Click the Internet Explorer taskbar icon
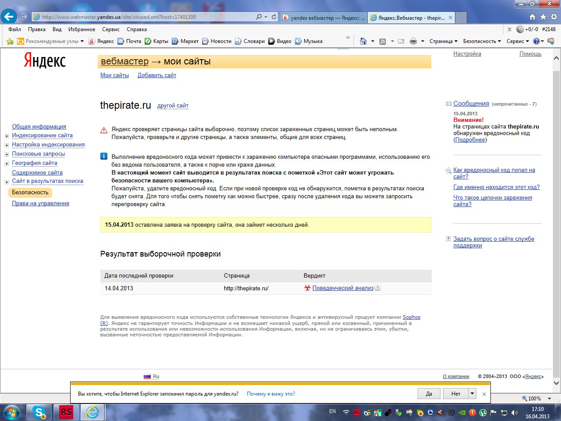Screen dimensions: 561x421 (92, 413)
